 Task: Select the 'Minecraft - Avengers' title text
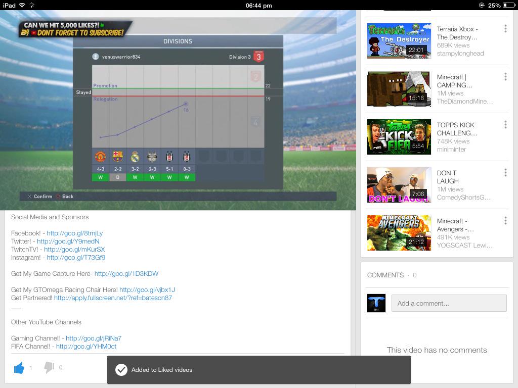(455, 225)
